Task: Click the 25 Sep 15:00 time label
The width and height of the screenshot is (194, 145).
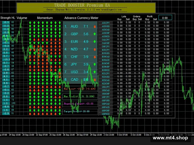Action: (55, 135)
